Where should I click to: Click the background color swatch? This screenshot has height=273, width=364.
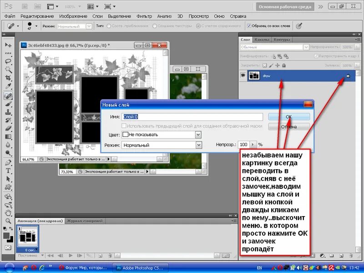(x=11, y=240)
